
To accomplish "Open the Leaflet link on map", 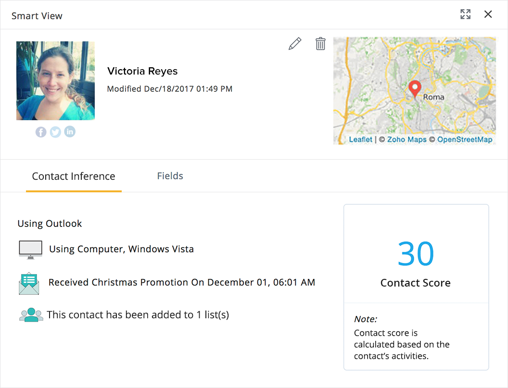I will click(360, 139).
